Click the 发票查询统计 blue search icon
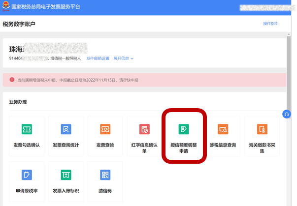This screenshot has height=206, width=297. [x=66, y=129]
